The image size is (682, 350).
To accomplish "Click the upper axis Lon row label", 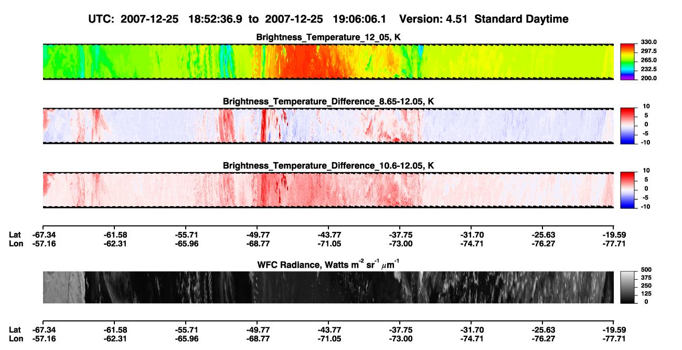I will pos(16,243).
